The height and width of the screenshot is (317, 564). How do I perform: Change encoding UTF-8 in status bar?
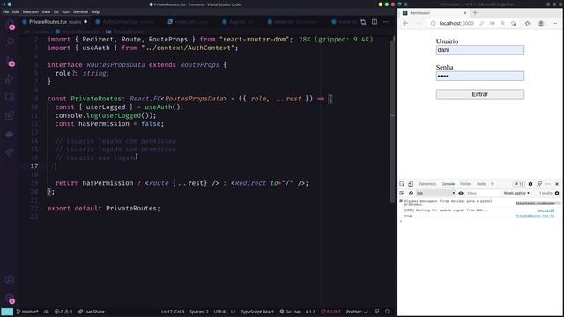coord(219,312)
